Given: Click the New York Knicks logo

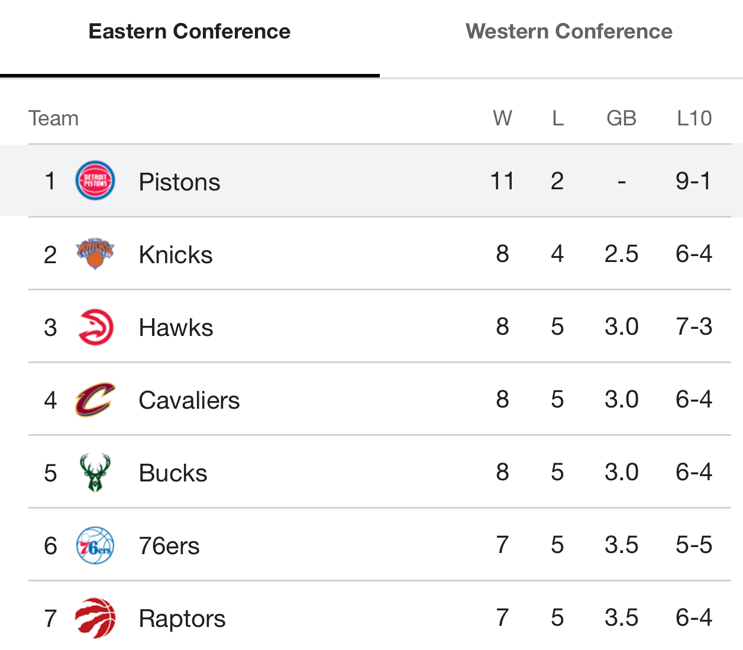Looking at the screenshot, I should point(95,254).
